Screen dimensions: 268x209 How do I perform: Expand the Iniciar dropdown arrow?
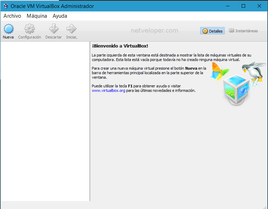click(77, 38)
